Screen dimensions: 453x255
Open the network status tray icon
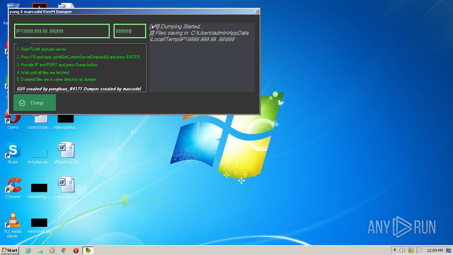(411, 250)
